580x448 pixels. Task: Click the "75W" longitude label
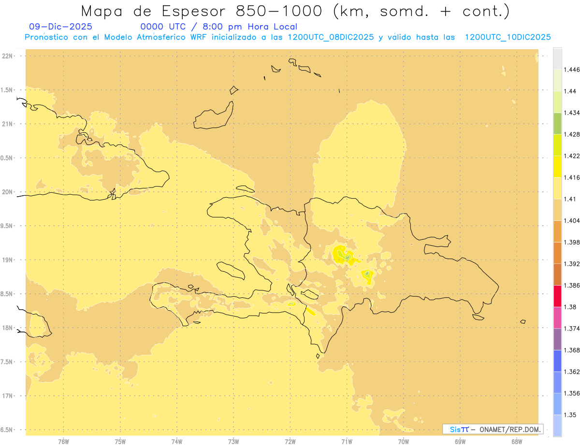(x=120, y=441)
